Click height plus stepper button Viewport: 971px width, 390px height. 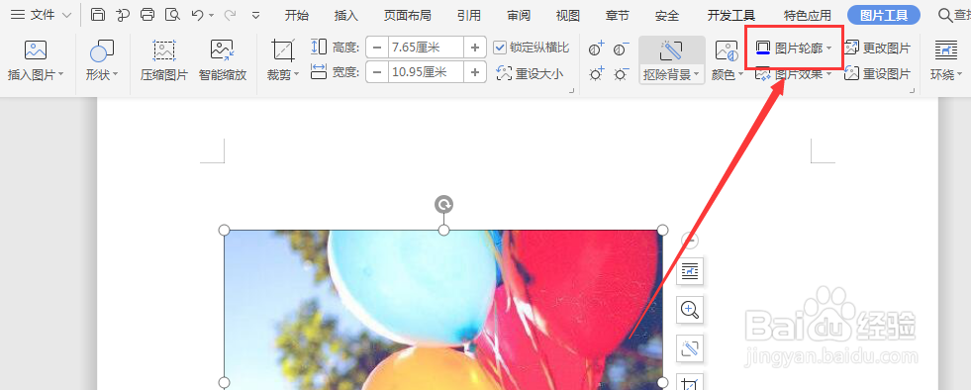[475, 48]
